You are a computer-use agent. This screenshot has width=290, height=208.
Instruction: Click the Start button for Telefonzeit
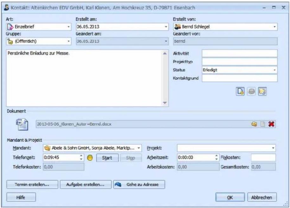pyautogui.click(x=107, y=158)
